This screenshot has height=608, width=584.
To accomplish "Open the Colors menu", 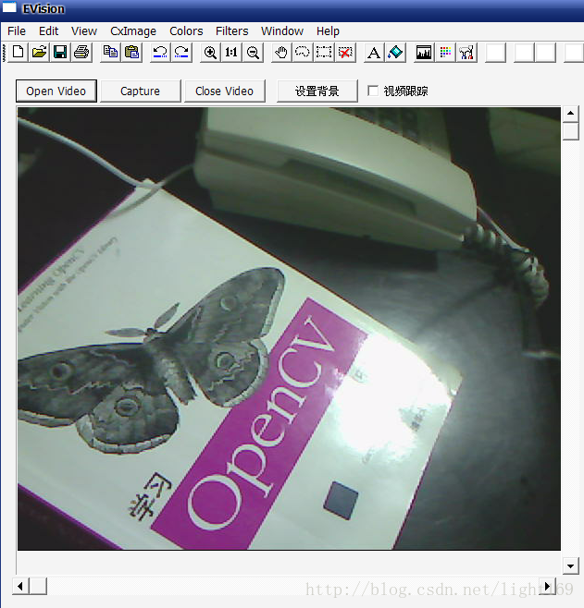I will click(x=186, y=31).
